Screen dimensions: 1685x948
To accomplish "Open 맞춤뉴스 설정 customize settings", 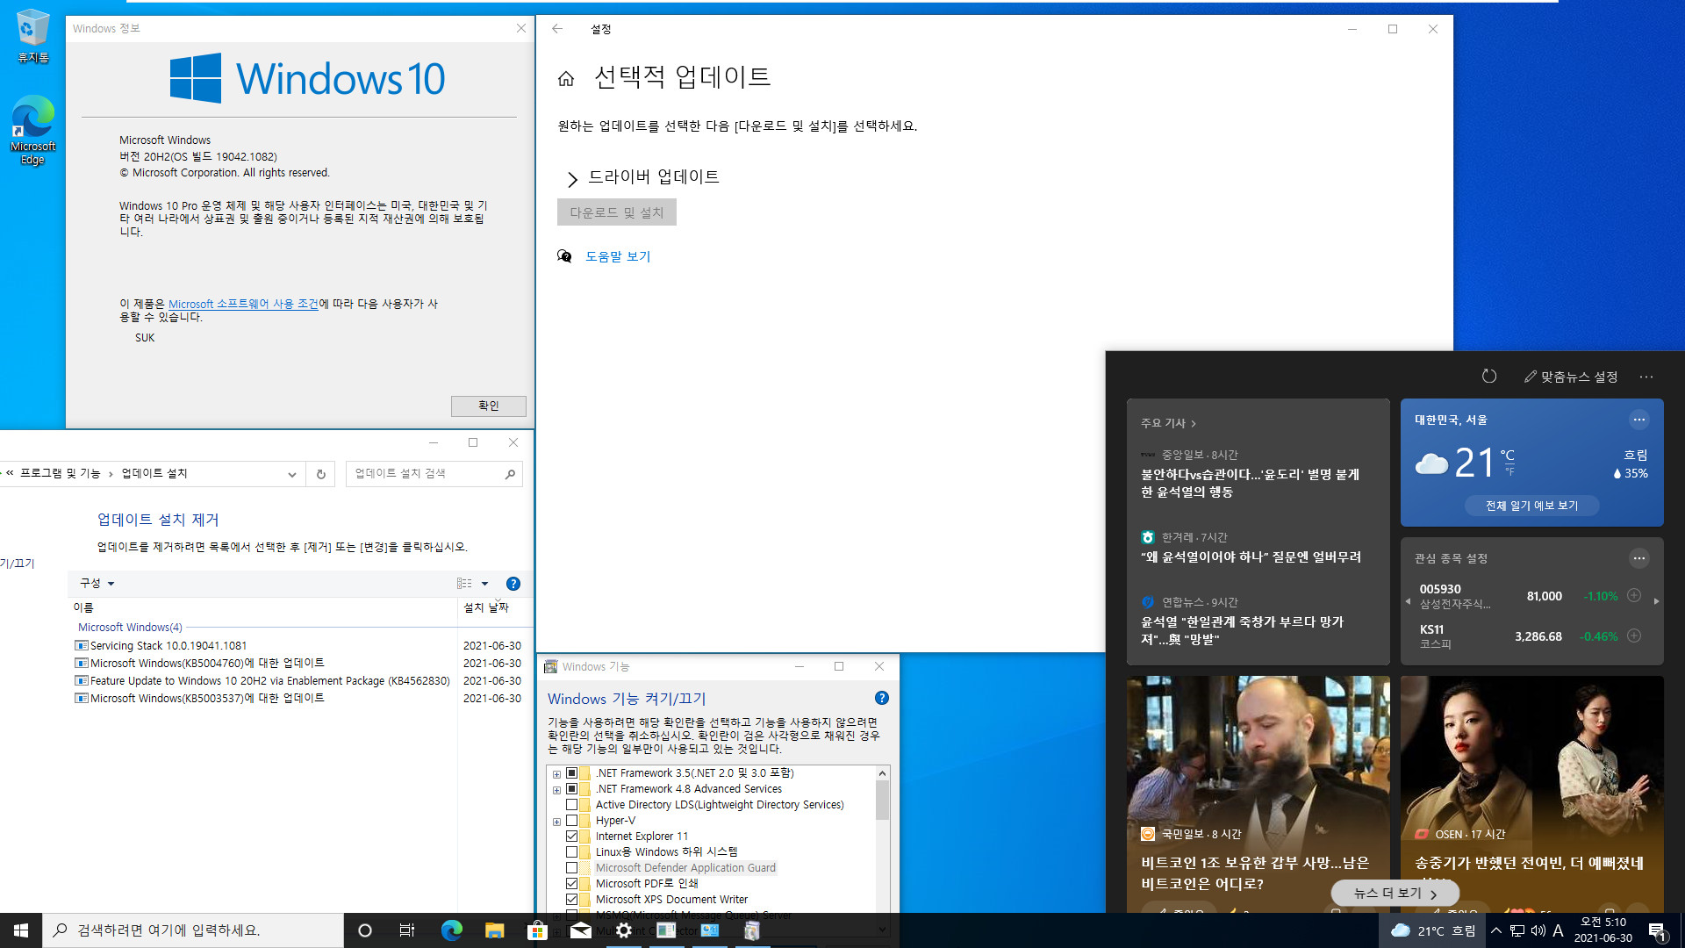I will pos(1571,377).
